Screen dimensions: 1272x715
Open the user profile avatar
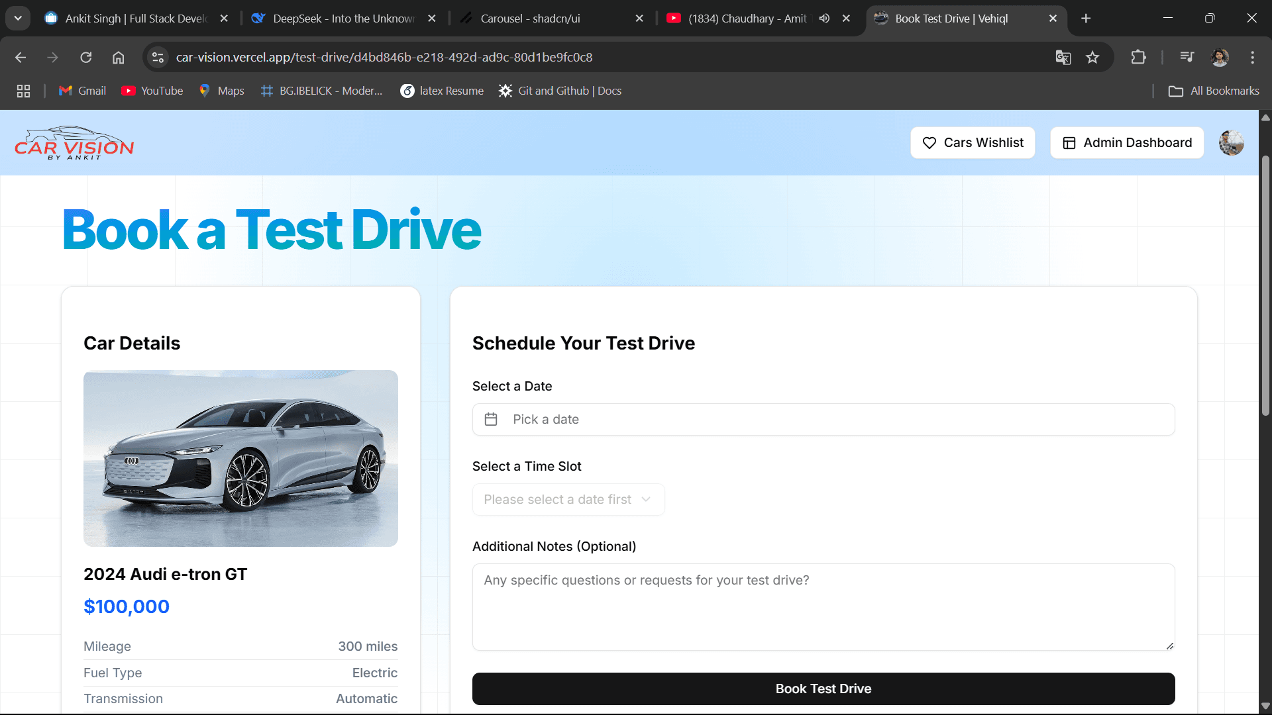click(1232, 142)
